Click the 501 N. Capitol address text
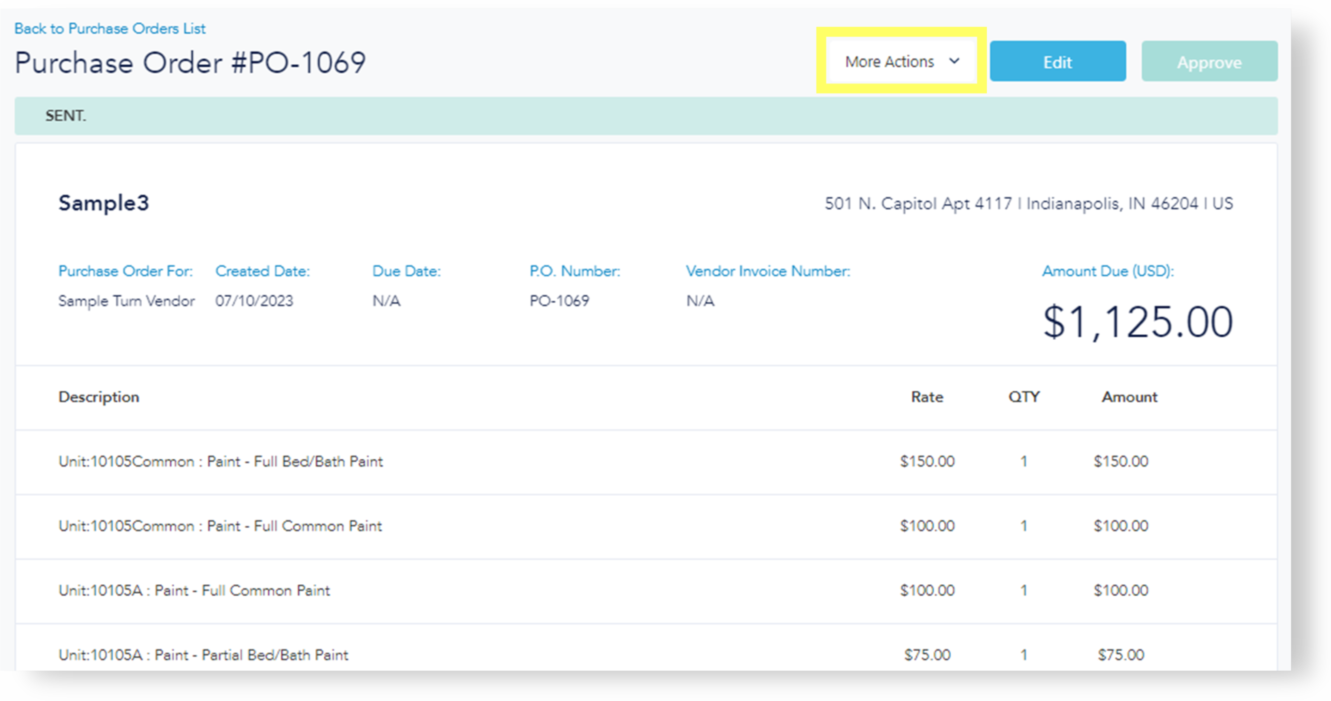 click(1028, 203)
